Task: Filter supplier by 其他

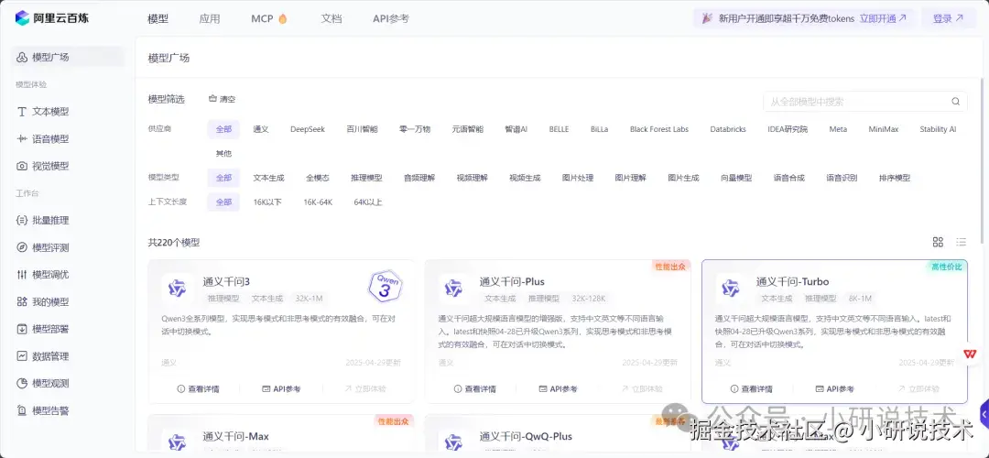Action: click(x=224, y=153)
